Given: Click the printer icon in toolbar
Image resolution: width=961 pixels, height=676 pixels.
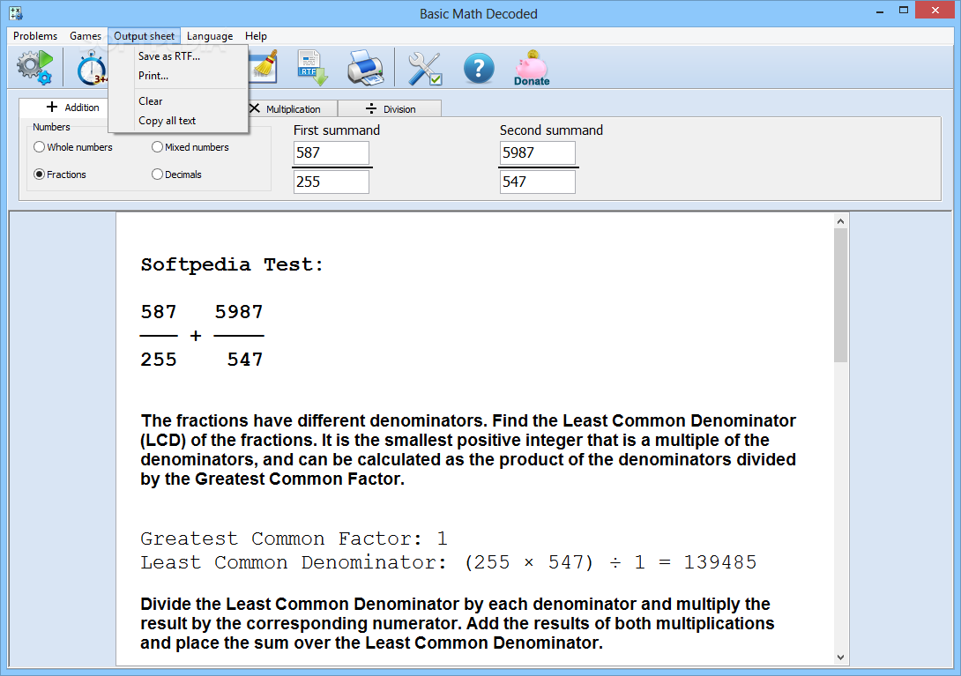Looking at the screenshot, I should click(x=365, y=67).
